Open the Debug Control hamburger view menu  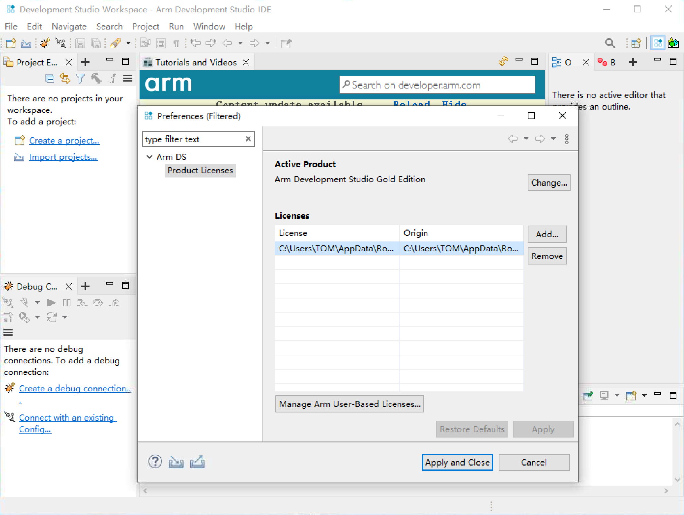(8, 332)
